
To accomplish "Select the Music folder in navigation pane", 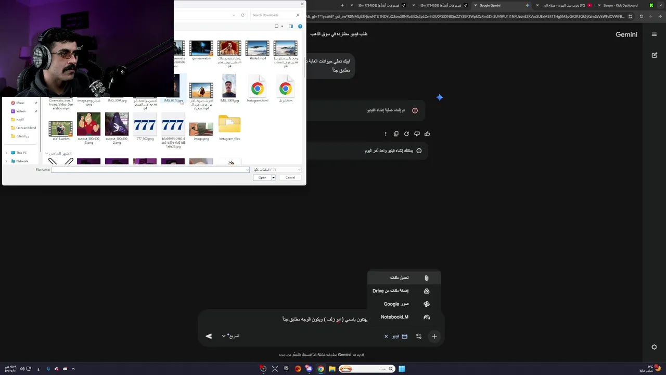I will pyautogui.click(x=20, y=103).
